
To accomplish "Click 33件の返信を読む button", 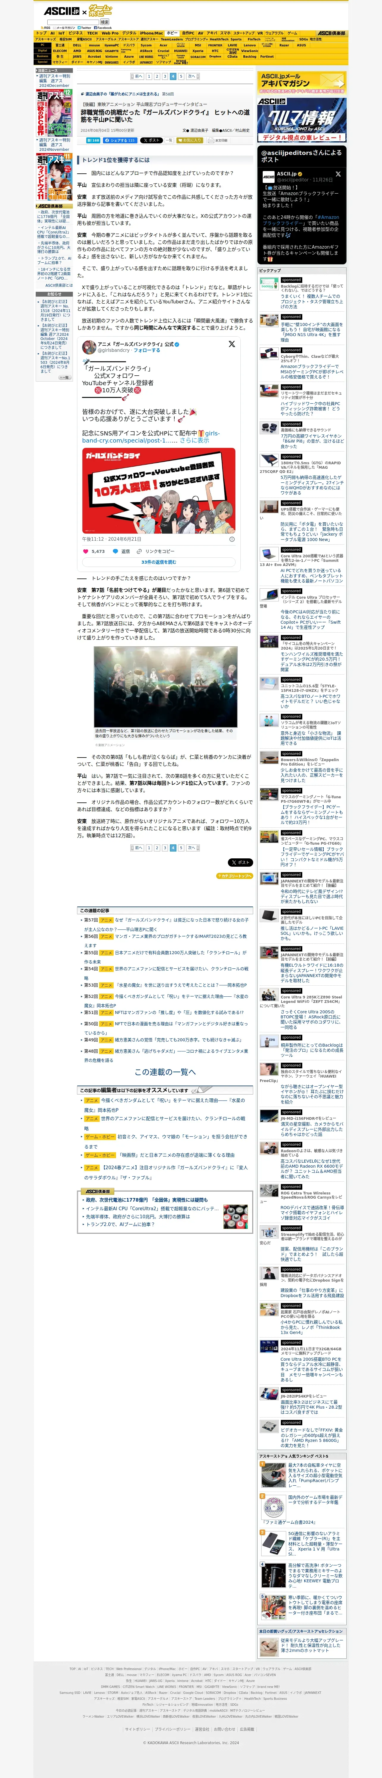I will pyautogui.click(x=159, y=562).
